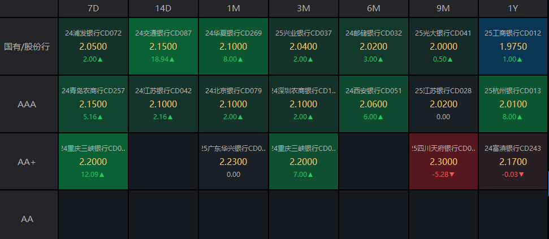Image resolution: width=549 pixels, height=239 pixels.
Task: Click the 24西安银行CD051 quote cell
Action: point(374,104)
